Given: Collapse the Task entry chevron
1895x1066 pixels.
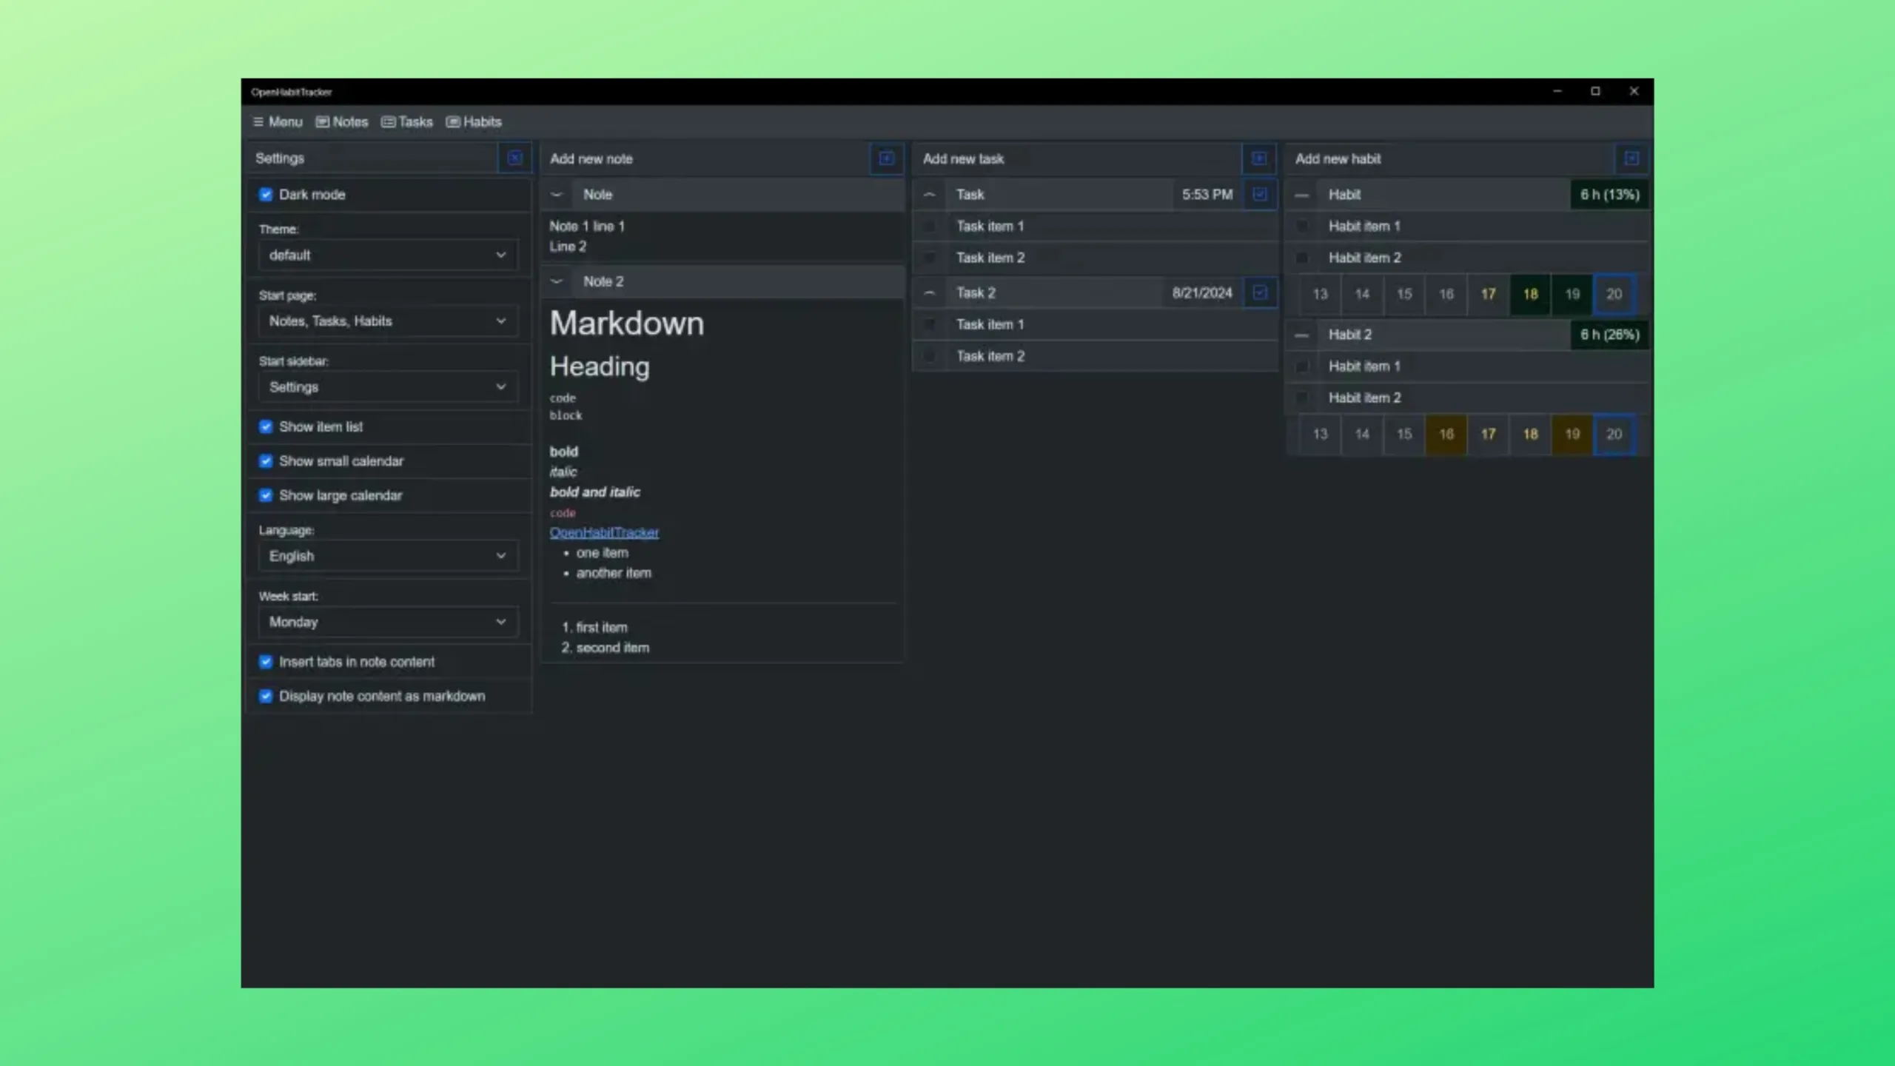Looking at the screenshot, I should tap(930, 195).
